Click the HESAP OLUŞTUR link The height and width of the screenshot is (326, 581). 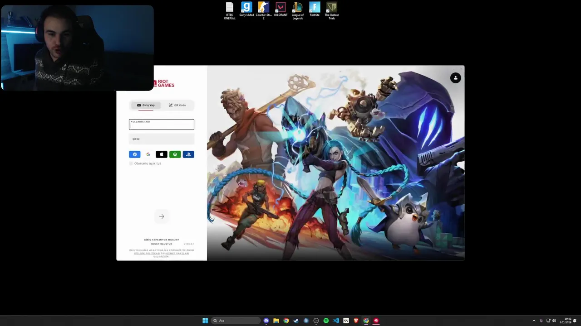point(162,244)
